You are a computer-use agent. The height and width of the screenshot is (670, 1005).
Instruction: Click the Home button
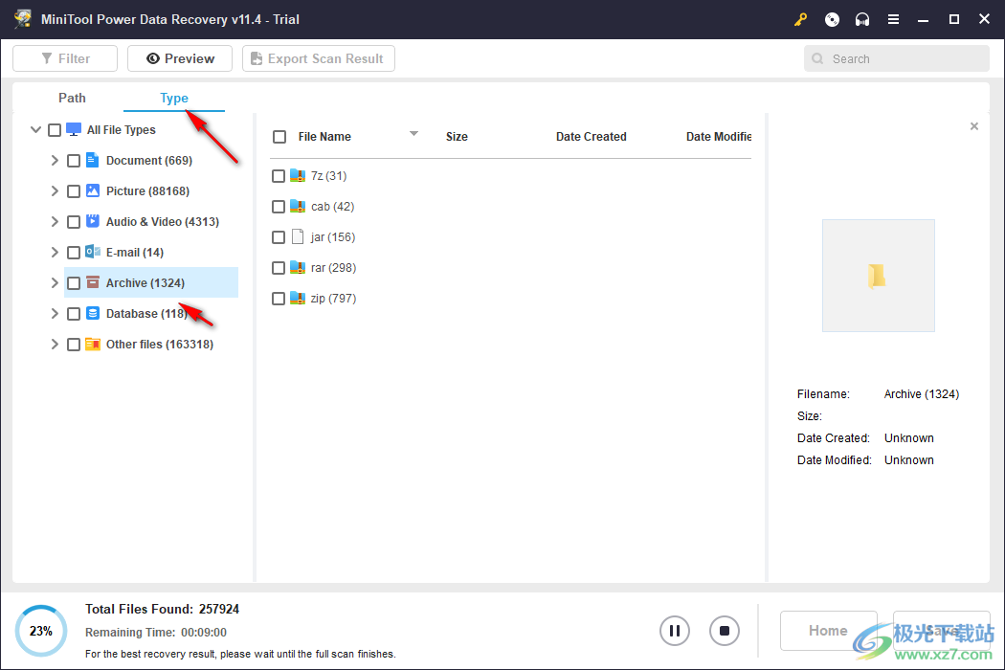[x=828, y=630]
